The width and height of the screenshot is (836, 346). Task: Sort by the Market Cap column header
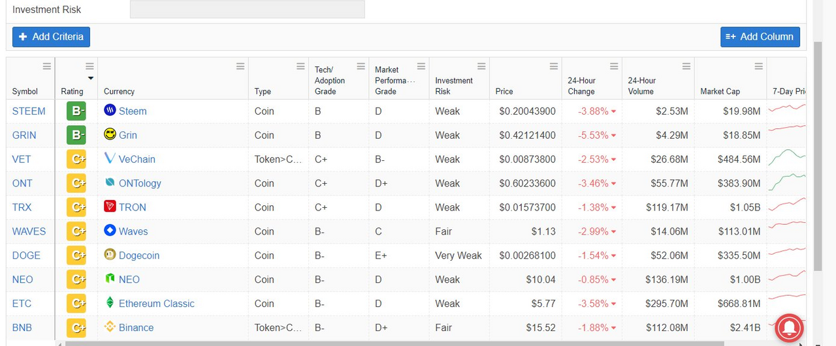(720, 91)
